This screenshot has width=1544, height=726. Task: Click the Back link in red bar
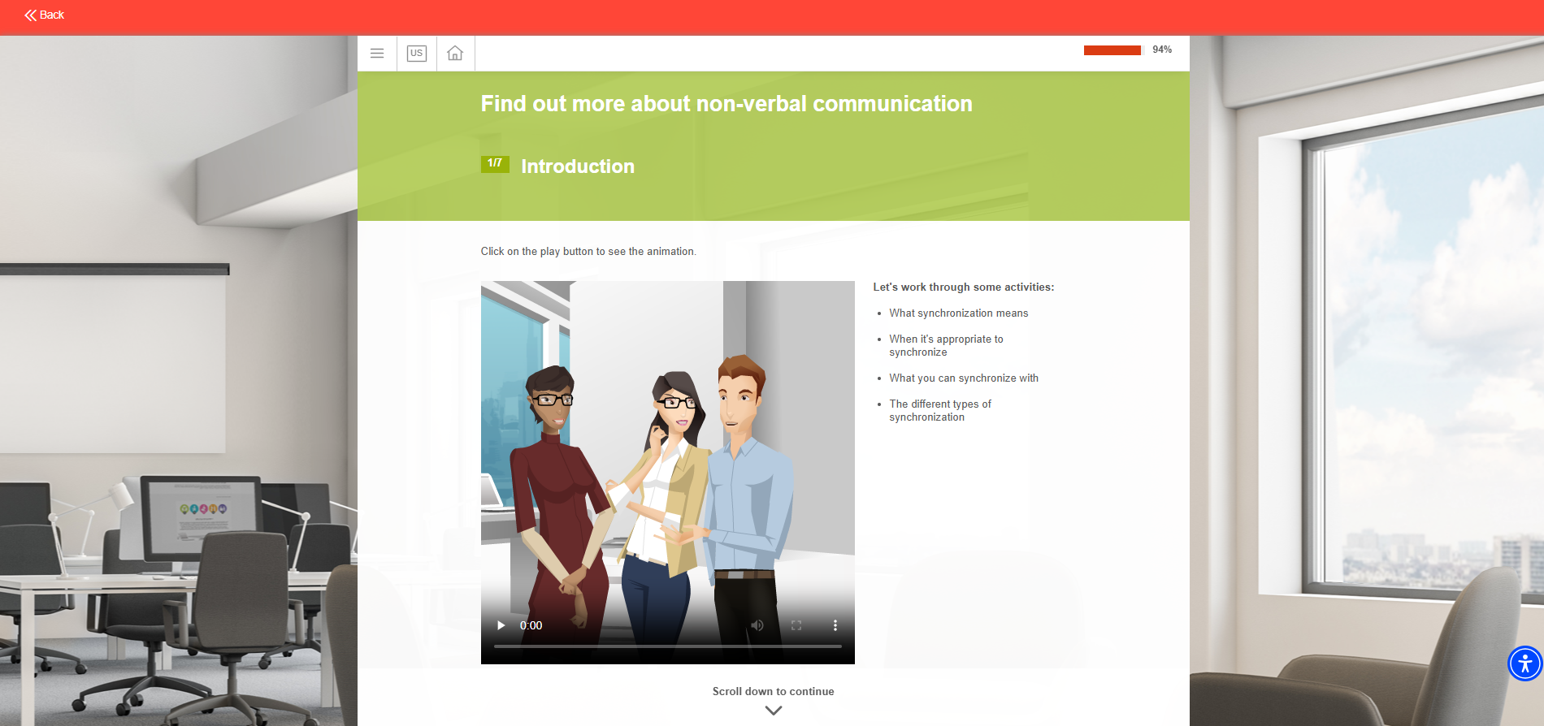click(x=52, y=15)
